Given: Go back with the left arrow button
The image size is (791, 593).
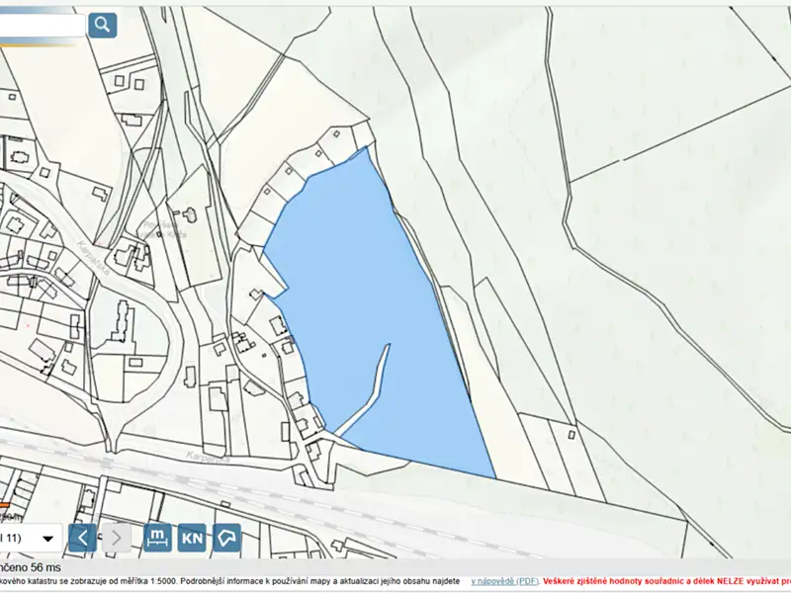Looking at the screenshot, I should (x=82, y=538).
